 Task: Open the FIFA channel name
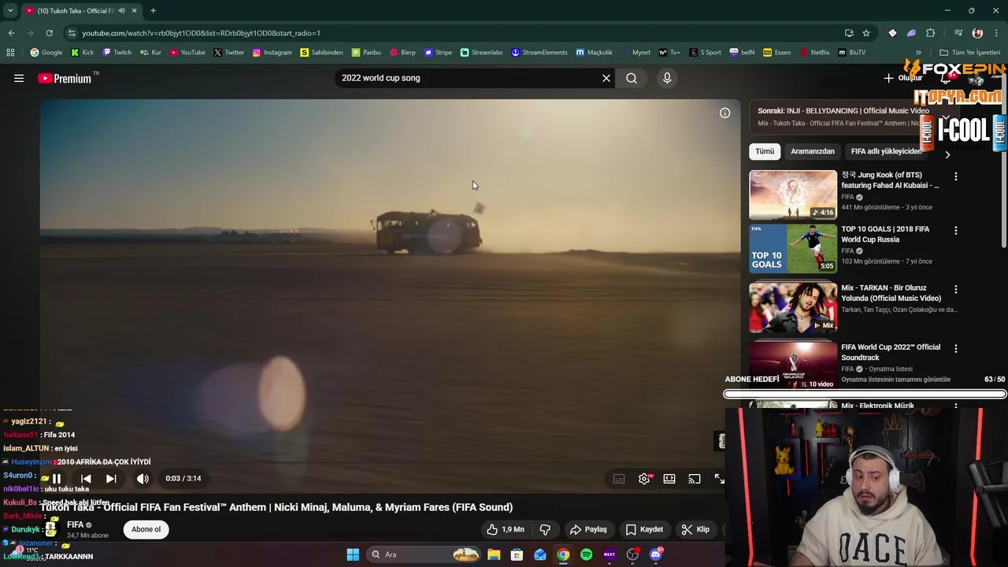click(76, 524)
